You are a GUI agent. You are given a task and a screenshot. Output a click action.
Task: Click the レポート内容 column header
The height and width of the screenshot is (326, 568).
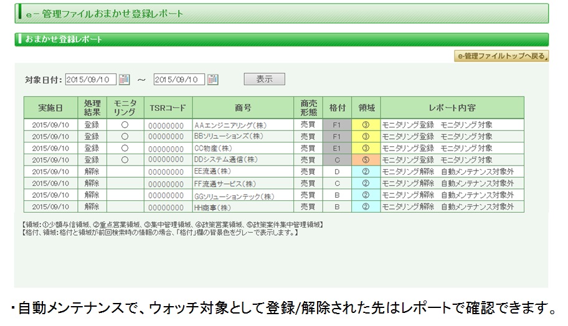pos(452,108)
